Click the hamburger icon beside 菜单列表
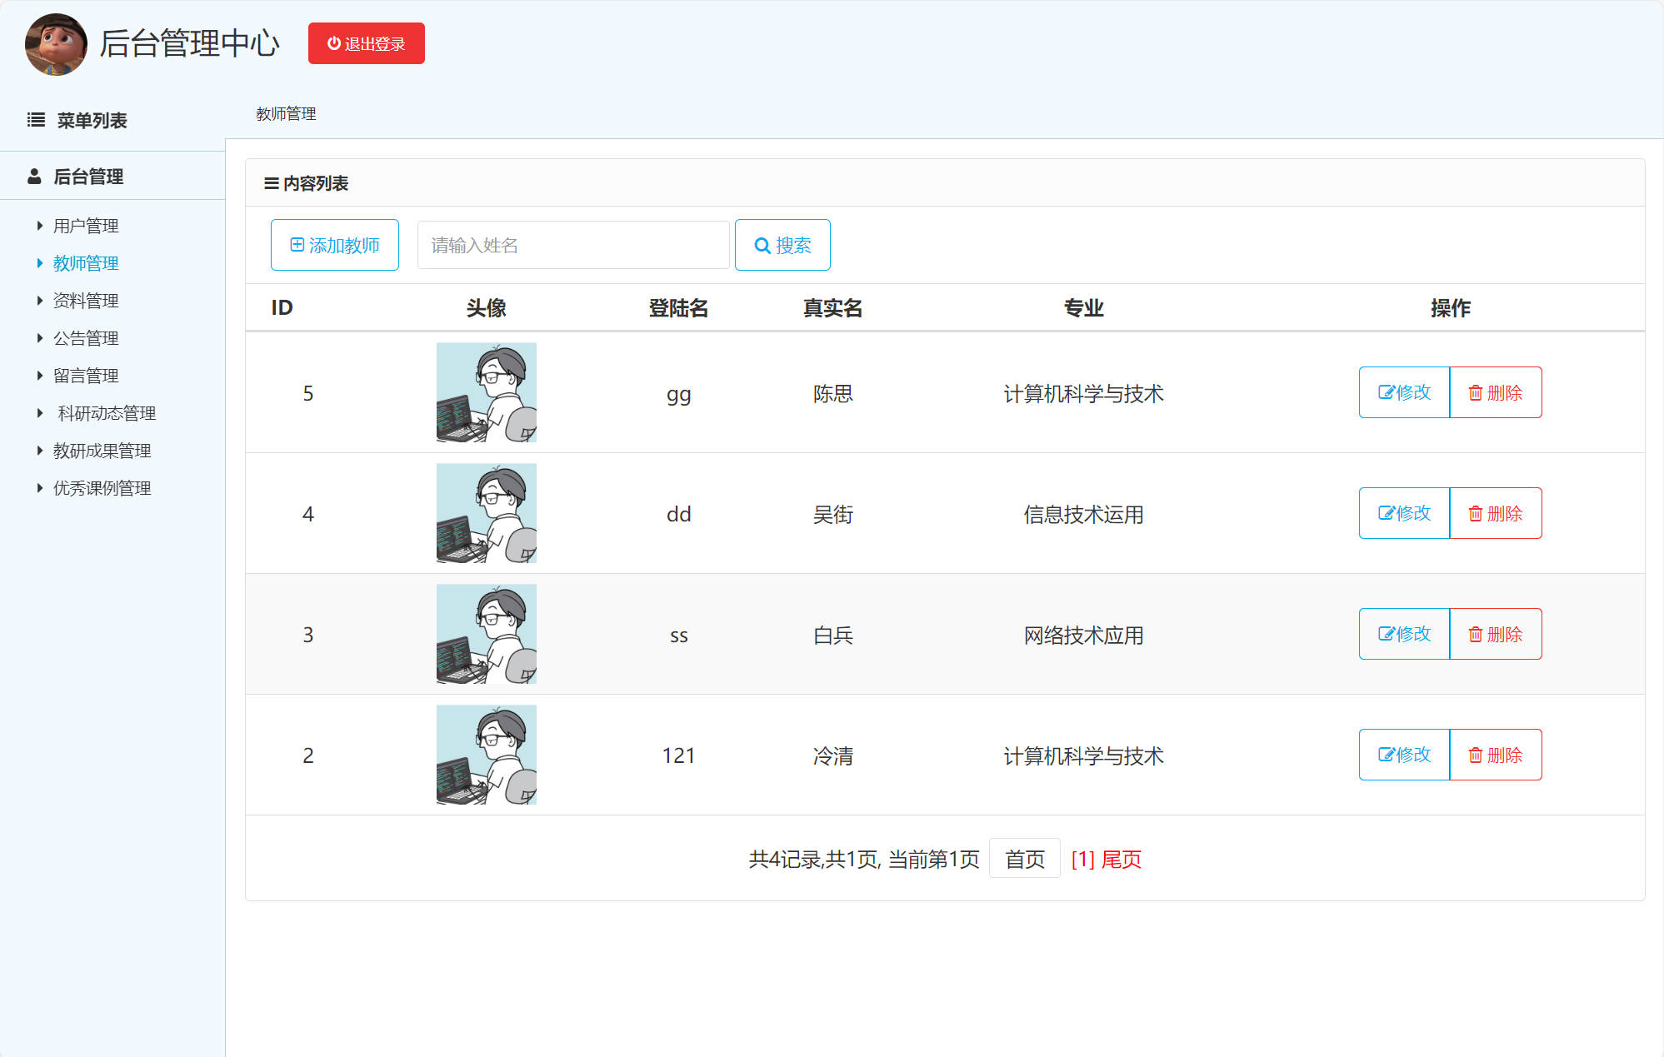1664x1057 pixels. coord(35,120)
